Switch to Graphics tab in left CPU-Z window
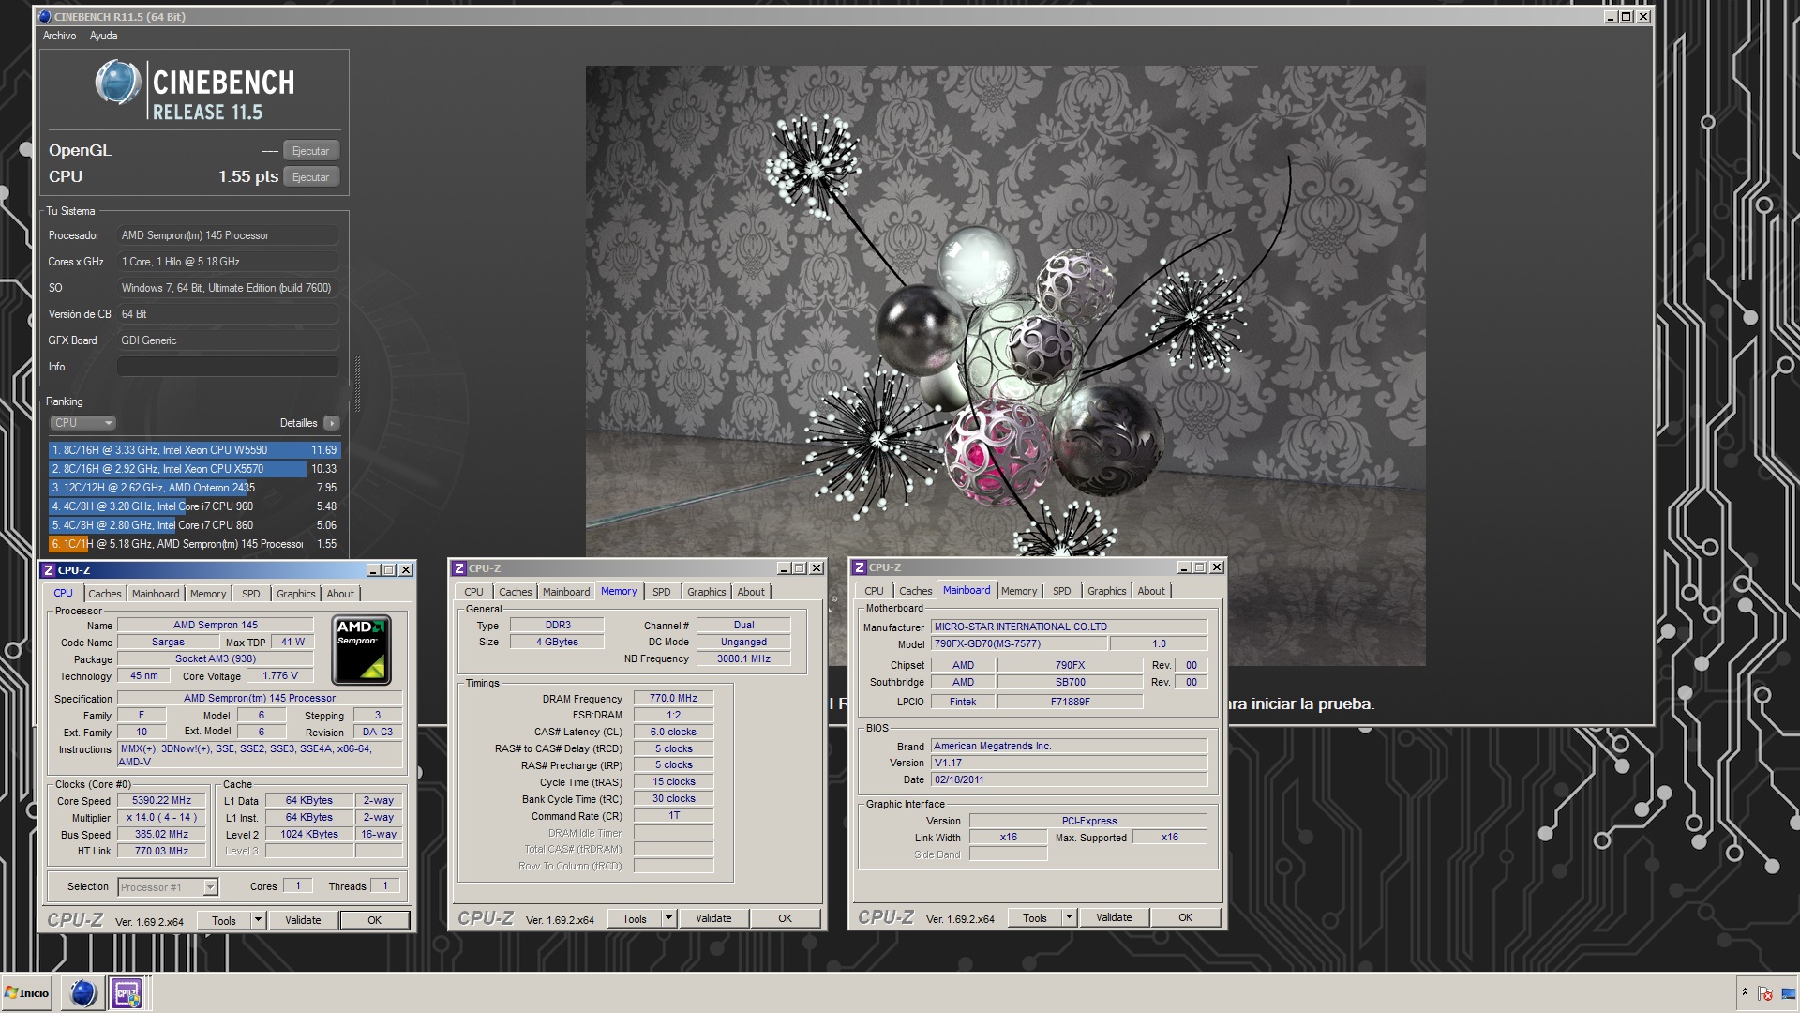1800x1013 pixels. pos(296,594)
